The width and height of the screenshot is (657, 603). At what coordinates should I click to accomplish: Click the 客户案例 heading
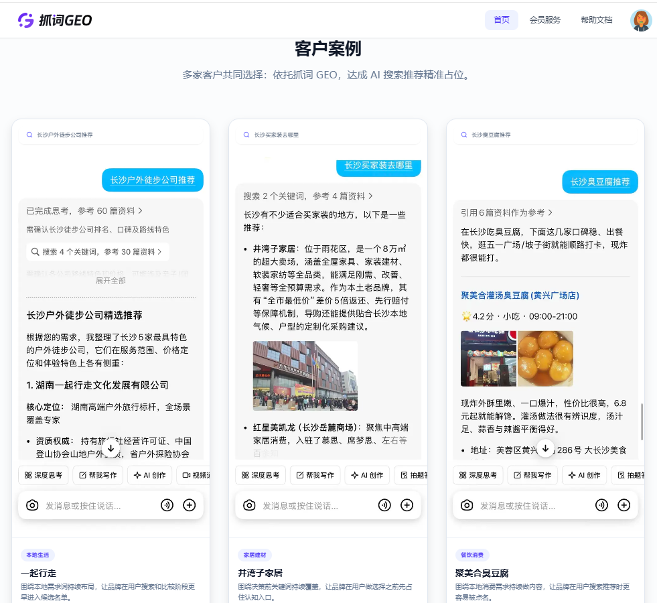coord(328,49)
